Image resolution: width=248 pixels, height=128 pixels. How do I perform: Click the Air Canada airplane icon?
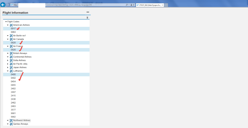(11, 39)
